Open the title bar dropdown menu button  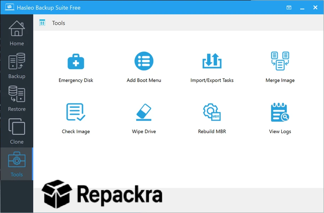click(x=289, y=8)
